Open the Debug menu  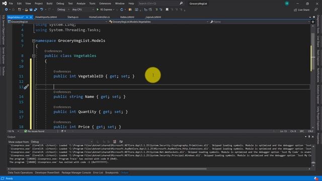point(60,4)
